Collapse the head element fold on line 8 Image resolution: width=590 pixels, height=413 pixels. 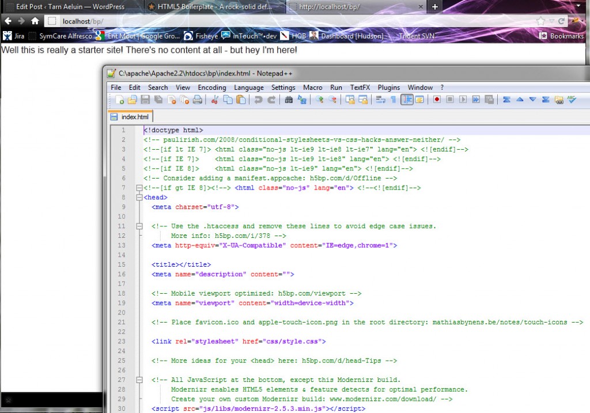coord(139,197)
